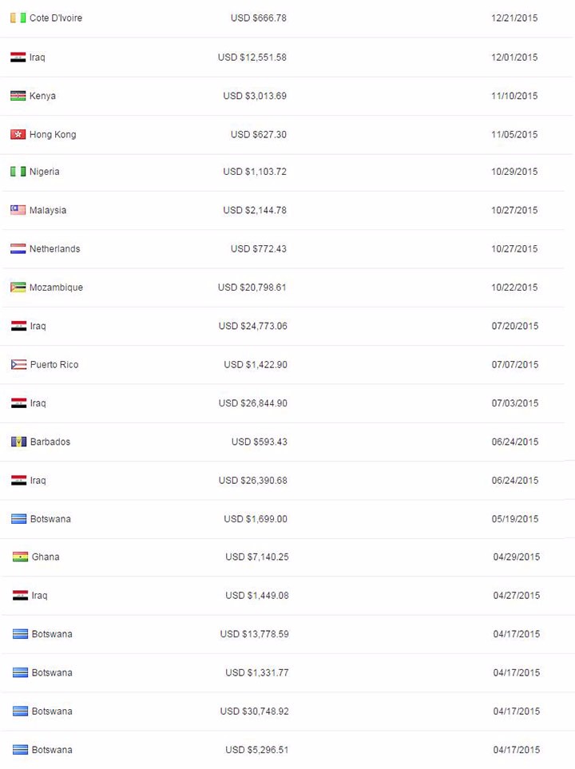Screen dimensions: 575x769
Task: Select amount USD $30,748.92 for Botswana
Action: 254,712
